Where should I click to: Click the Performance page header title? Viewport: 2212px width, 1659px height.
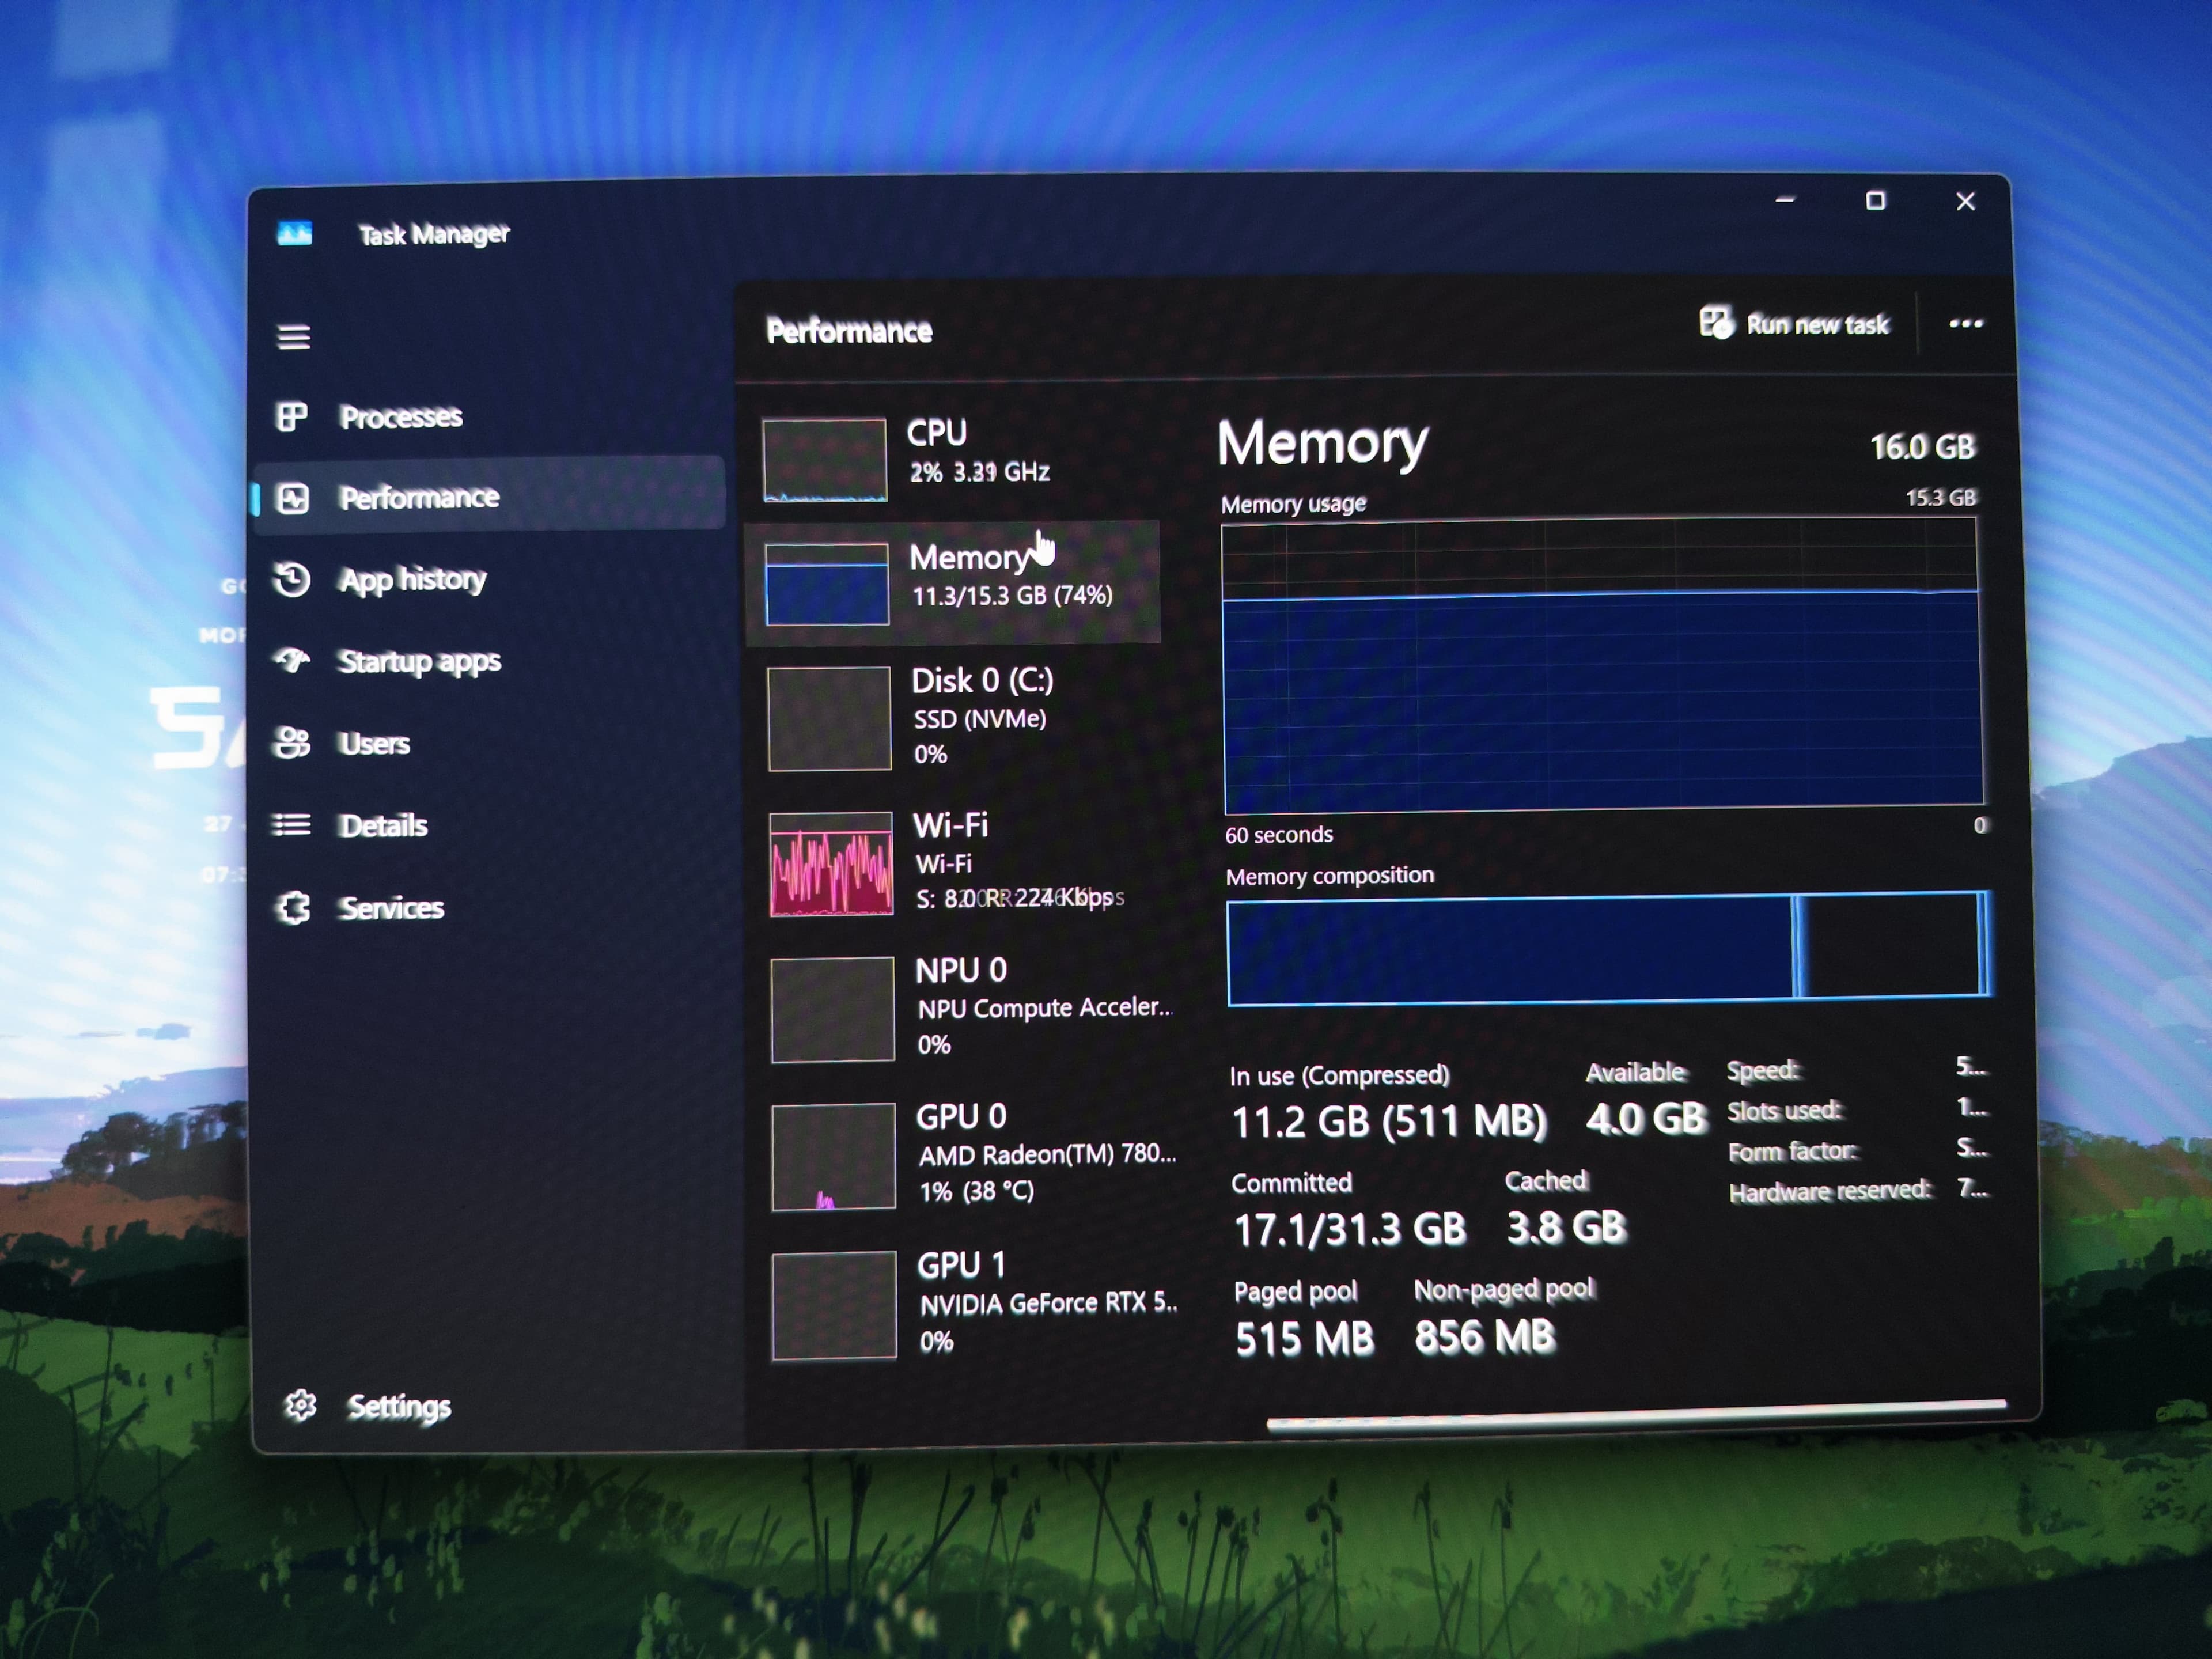[x=849, y=331]
